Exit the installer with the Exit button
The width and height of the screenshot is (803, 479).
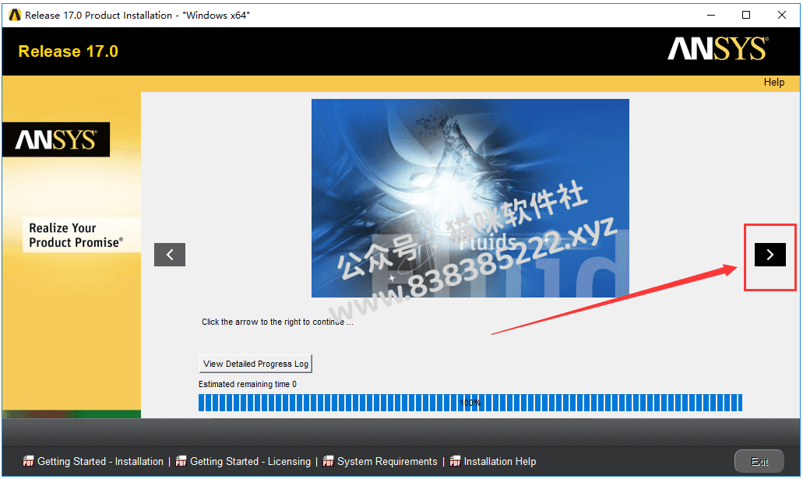[x=759, y=462]
